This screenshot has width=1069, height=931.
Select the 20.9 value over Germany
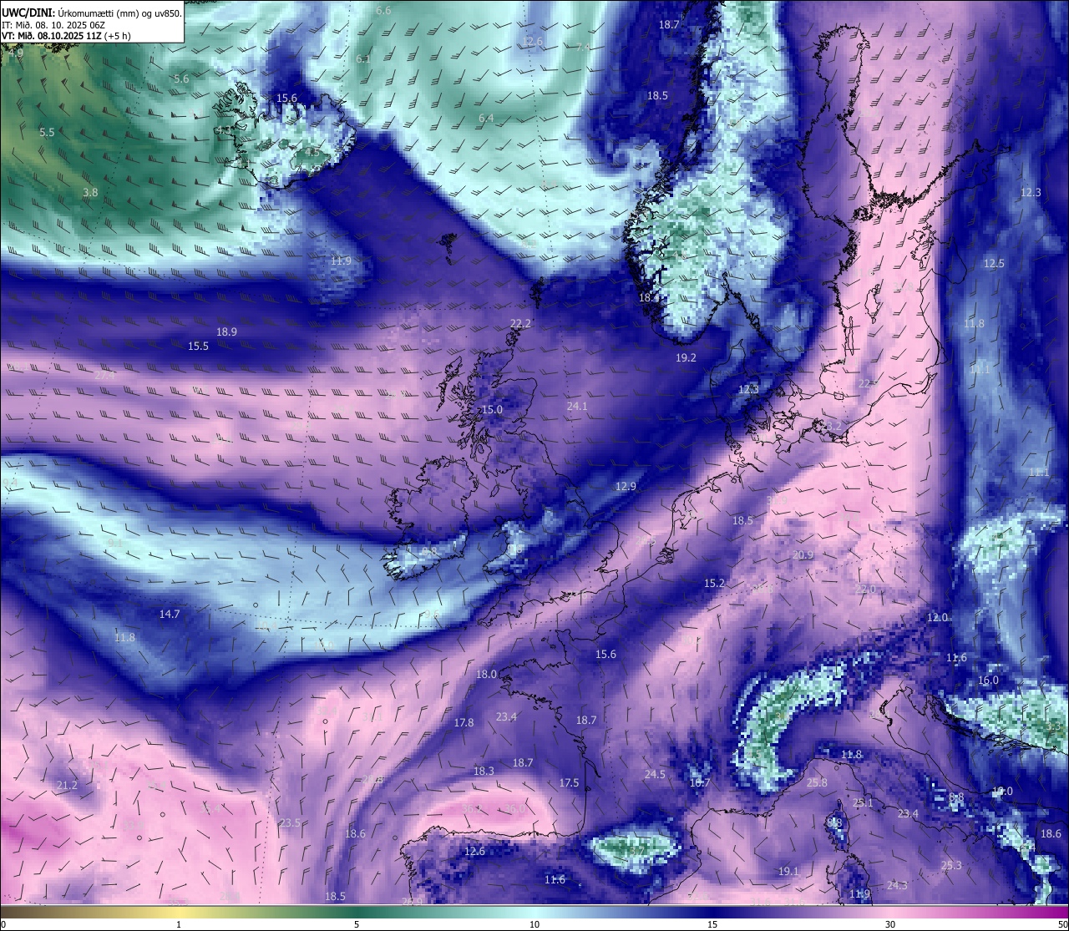pyautogui.click(x=803, y=554)
